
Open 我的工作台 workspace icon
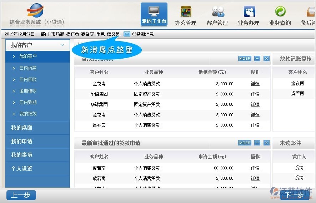tap(154, 14)
